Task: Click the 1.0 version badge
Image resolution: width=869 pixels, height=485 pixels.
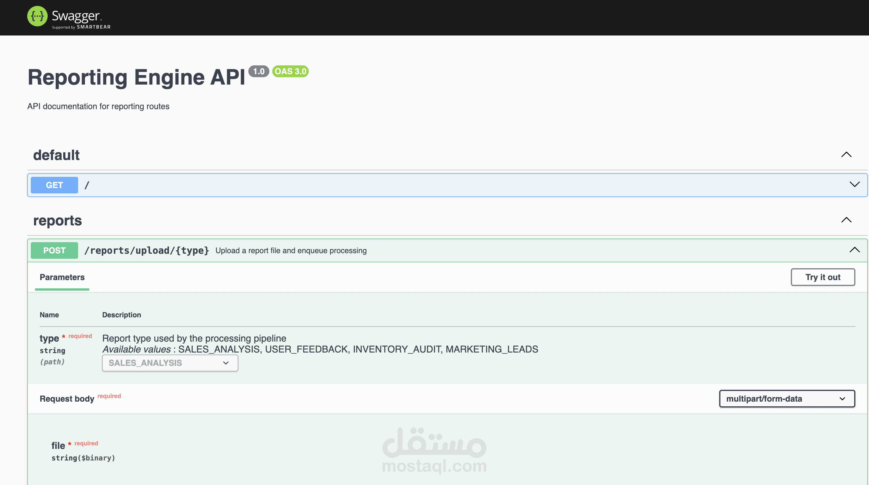Action: point(258,72)
